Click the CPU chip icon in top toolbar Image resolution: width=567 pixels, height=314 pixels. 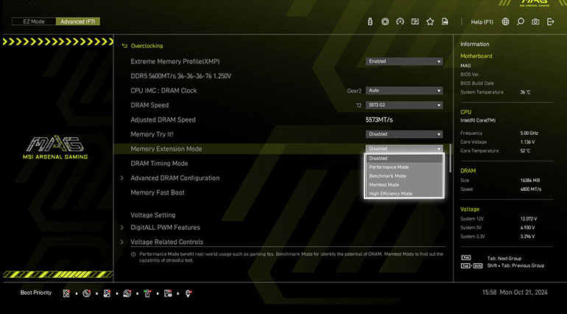[385, 21]
